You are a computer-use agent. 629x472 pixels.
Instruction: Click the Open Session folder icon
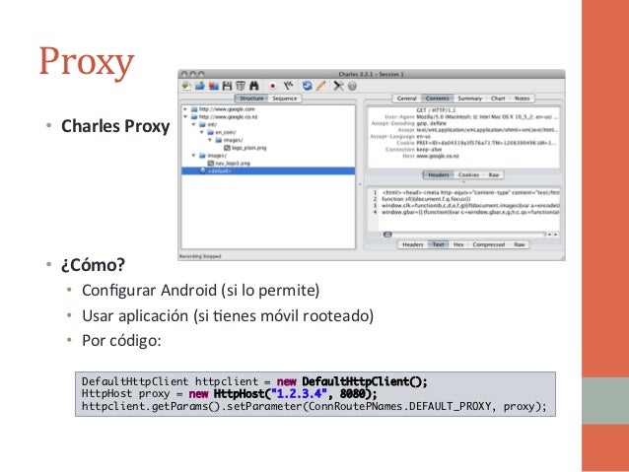coord(200,86)
